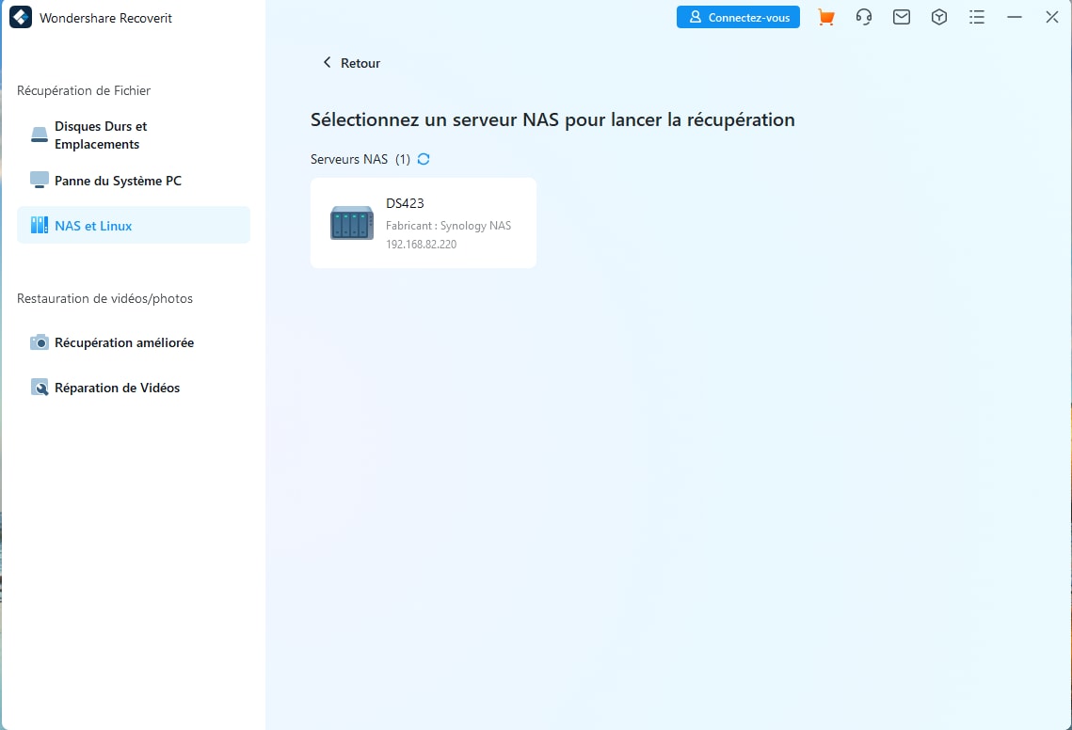Image resolution: width=1072 pixels, height=730 pixels.
Task: Go back with the Retour link
Action: point(351,63)
